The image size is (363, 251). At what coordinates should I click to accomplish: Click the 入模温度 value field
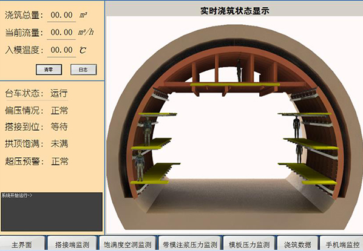pos(61,50)
